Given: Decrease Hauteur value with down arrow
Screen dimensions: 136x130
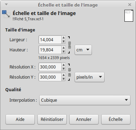Looking at the screenshot, I should click(x=63, y=52).
